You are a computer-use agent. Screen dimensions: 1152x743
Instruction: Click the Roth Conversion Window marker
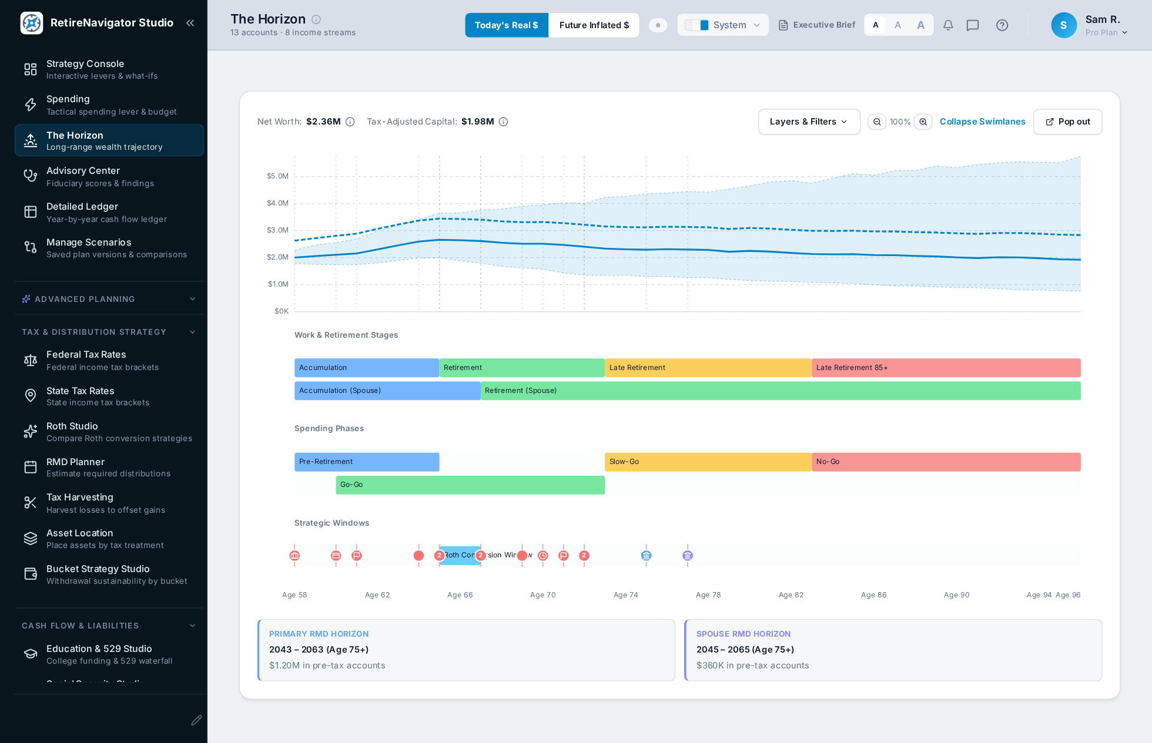pos(460,555)
